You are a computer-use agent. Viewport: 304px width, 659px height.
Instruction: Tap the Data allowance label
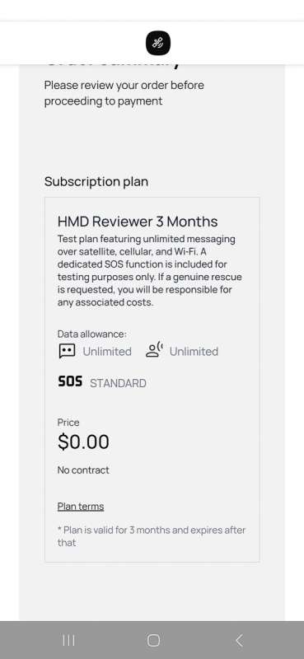(x=92, y=334)
